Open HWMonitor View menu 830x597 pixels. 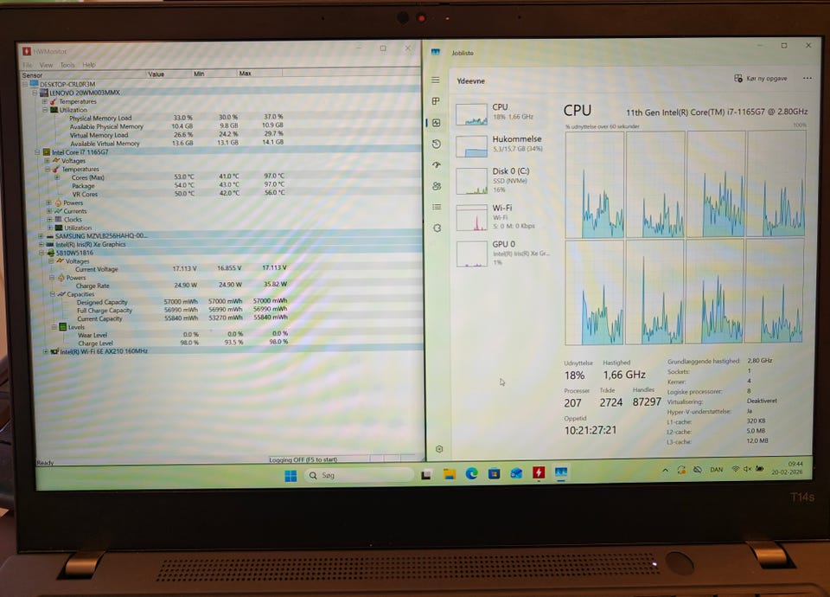pyautogui.click(x=46, y=65)
